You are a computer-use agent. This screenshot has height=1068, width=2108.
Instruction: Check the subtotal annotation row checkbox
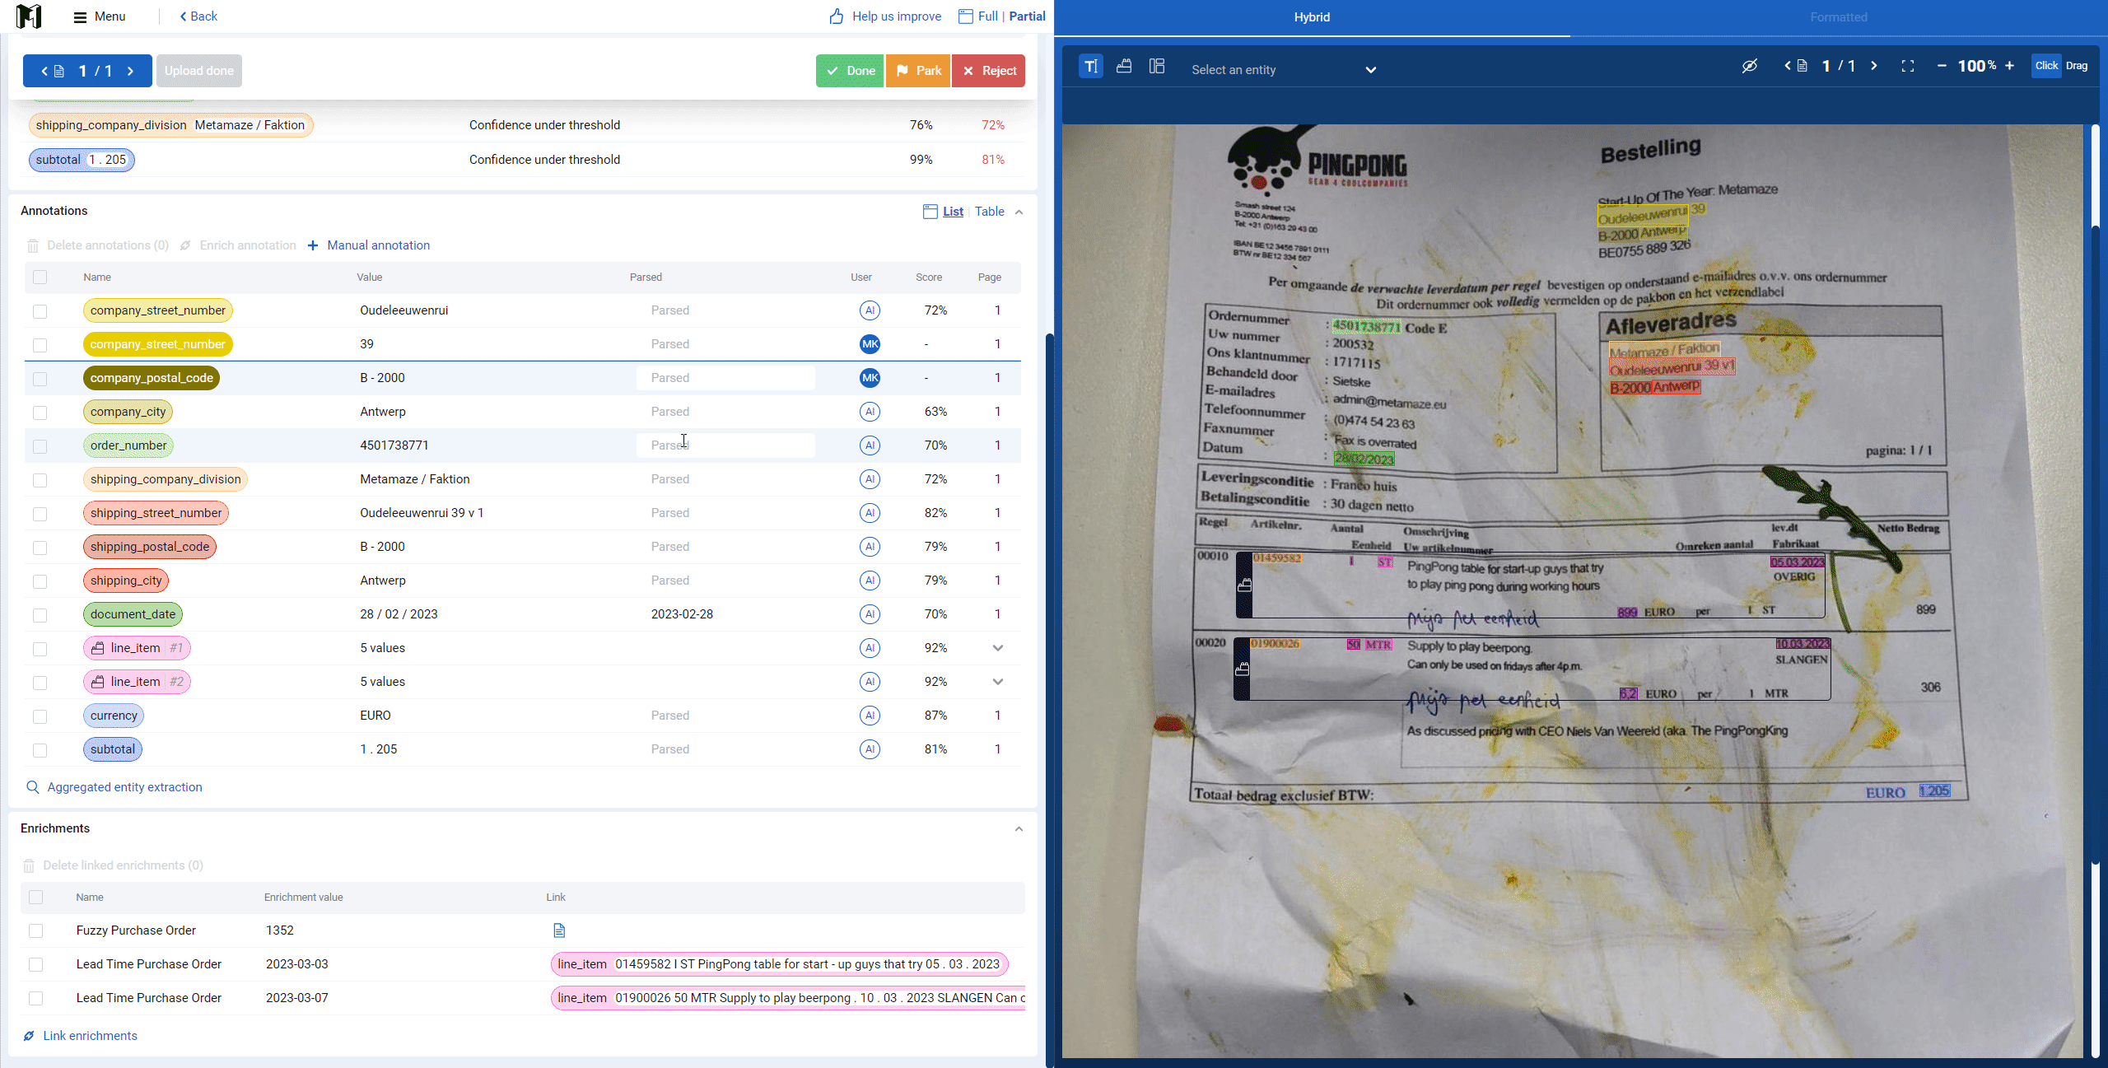click(40, 750)
